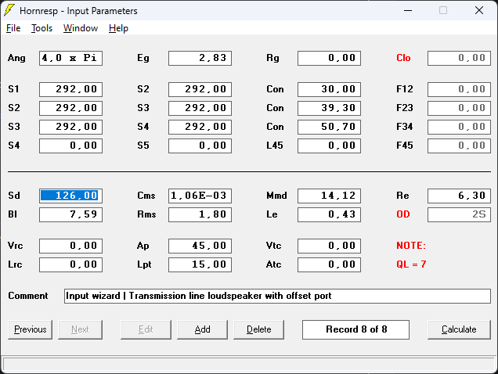Screen dimensions: 498x374
Task: Click the S5 input field
Action: click(x=200, y=146)
